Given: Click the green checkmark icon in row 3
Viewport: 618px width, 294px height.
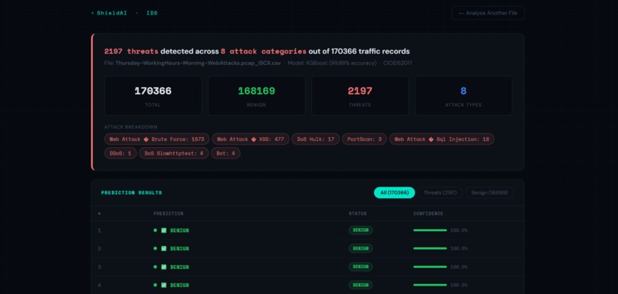Looking at the screenshot, I should (163, 267).
